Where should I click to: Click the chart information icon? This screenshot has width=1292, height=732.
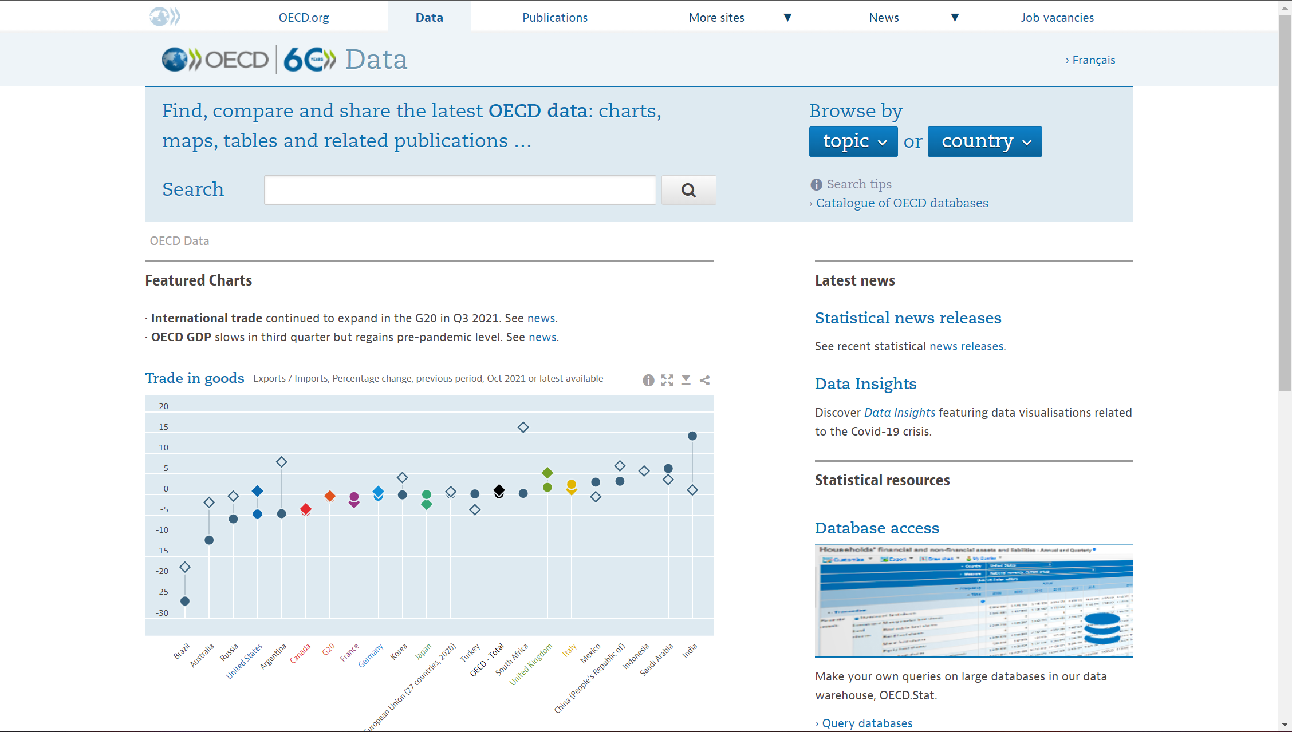tap(648, 380)
